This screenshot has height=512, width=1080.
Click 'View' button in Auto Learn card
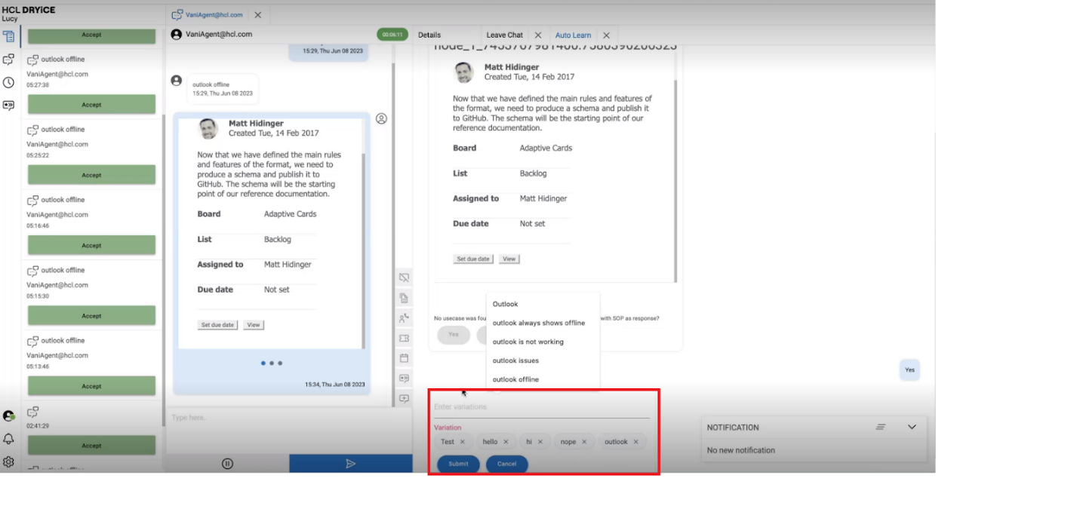509,259
